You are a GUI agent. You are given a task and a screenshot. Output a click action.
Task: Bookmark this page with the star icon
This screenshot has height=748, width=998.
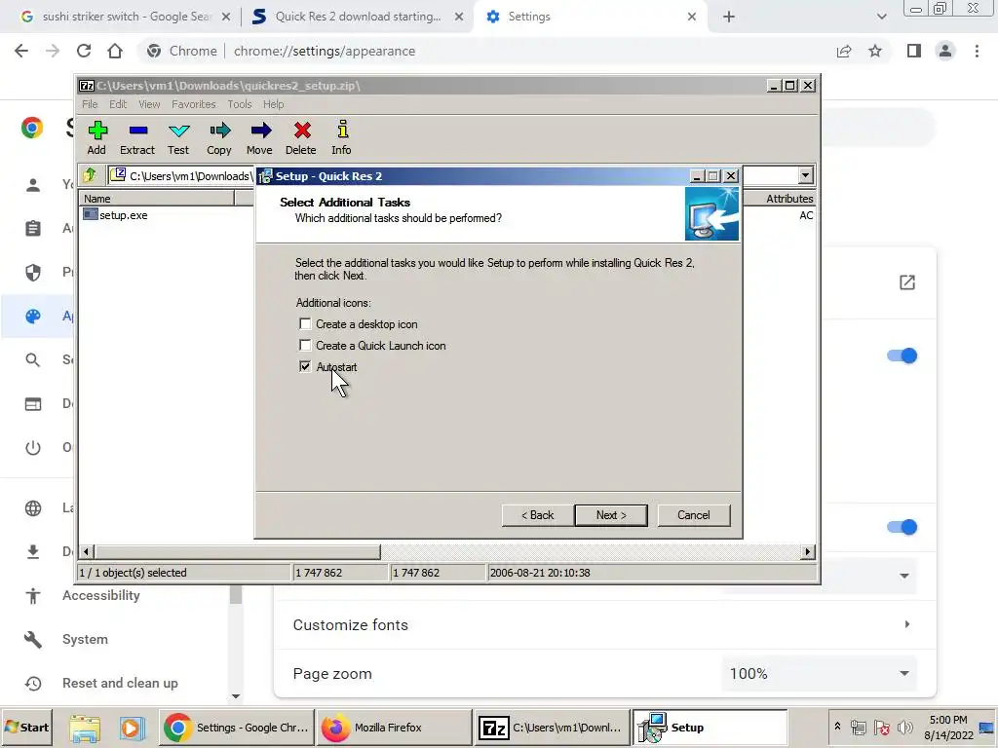(x=875, y=51)
